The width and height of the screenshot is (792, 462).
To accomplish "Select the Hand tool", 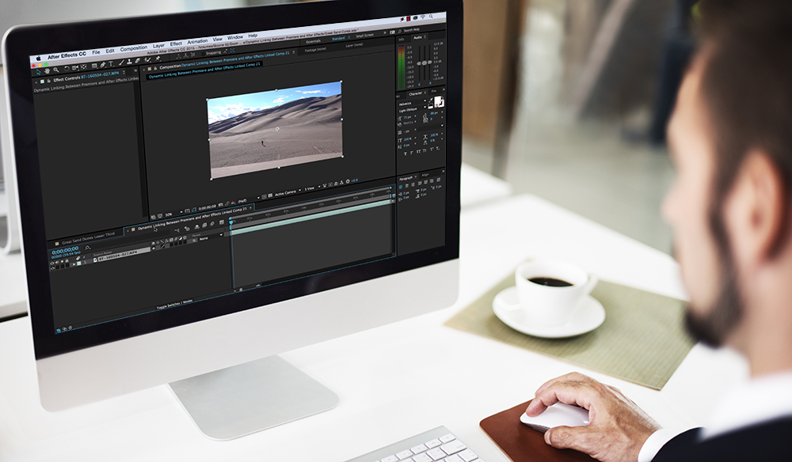I will [x=47, y=70].
